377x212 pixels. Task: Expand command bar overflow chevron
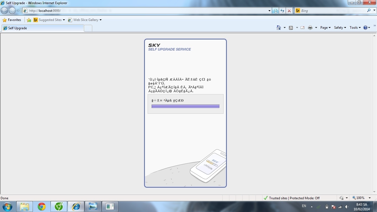pos(375,26)
